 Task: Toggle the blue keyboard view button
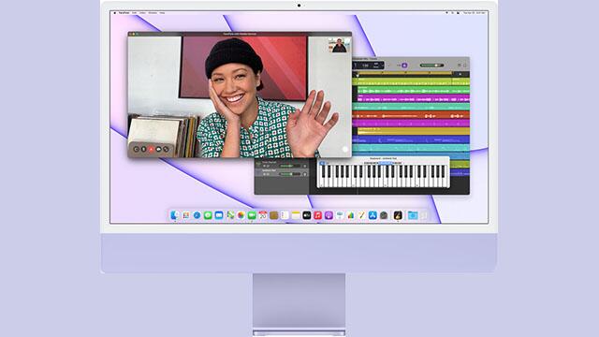pyautogui.click(x=322, y=163)
